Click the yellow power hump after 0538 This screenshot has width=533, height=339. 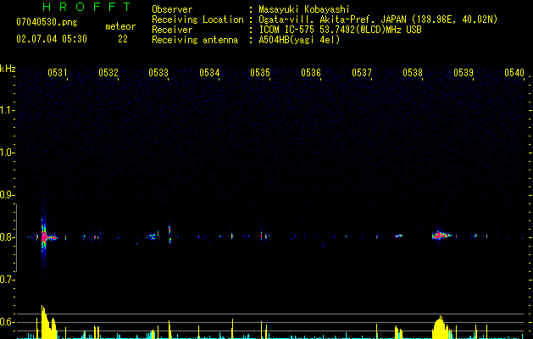click(441, 328)
